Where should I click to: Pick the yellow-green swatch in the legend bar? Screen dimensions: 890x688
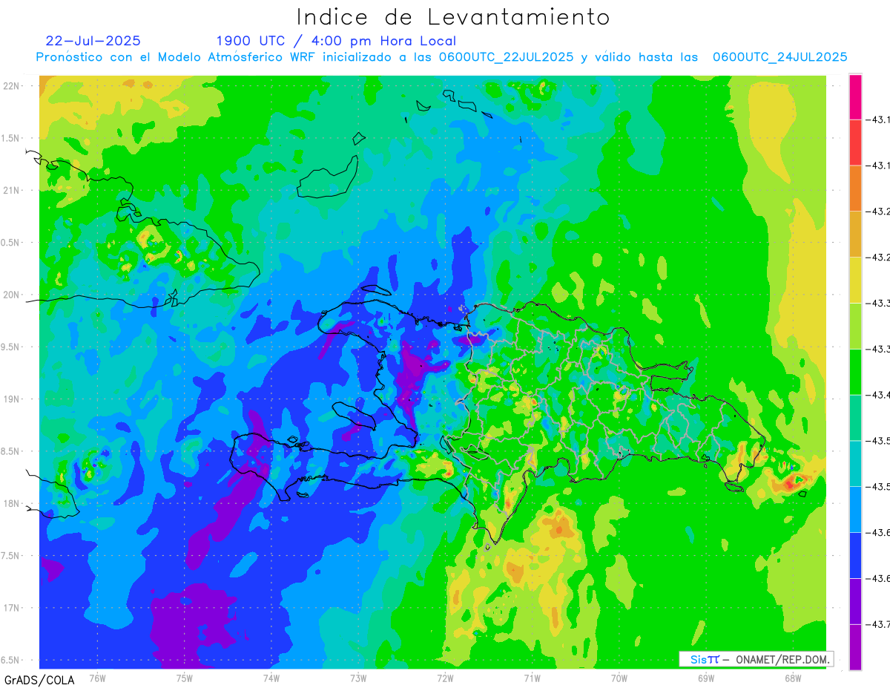(x=855, y=326)
